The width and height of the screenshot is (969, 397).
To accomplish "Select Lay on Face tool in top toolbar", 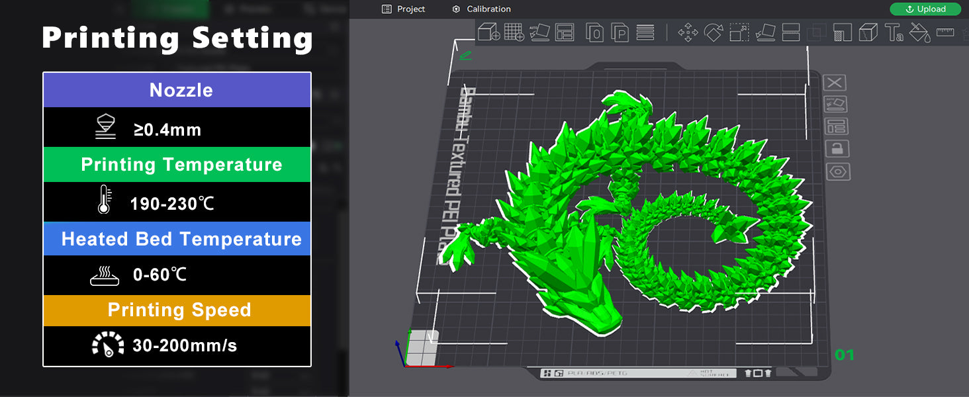I will click(765, 32).
